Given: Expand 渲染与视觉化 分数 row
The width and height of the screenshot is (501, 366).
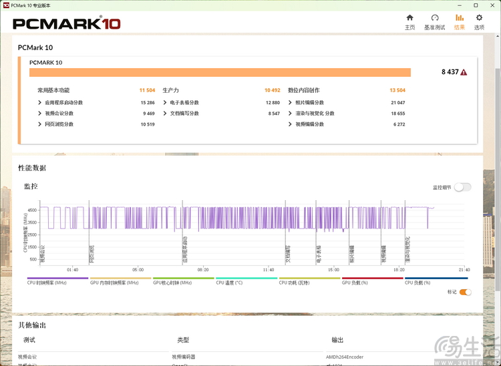Looking at the screenshot, I should coord(290,114).
